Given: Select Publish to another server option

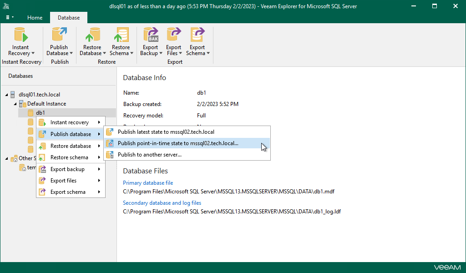Looking at the screenshot, I should 187,154.
